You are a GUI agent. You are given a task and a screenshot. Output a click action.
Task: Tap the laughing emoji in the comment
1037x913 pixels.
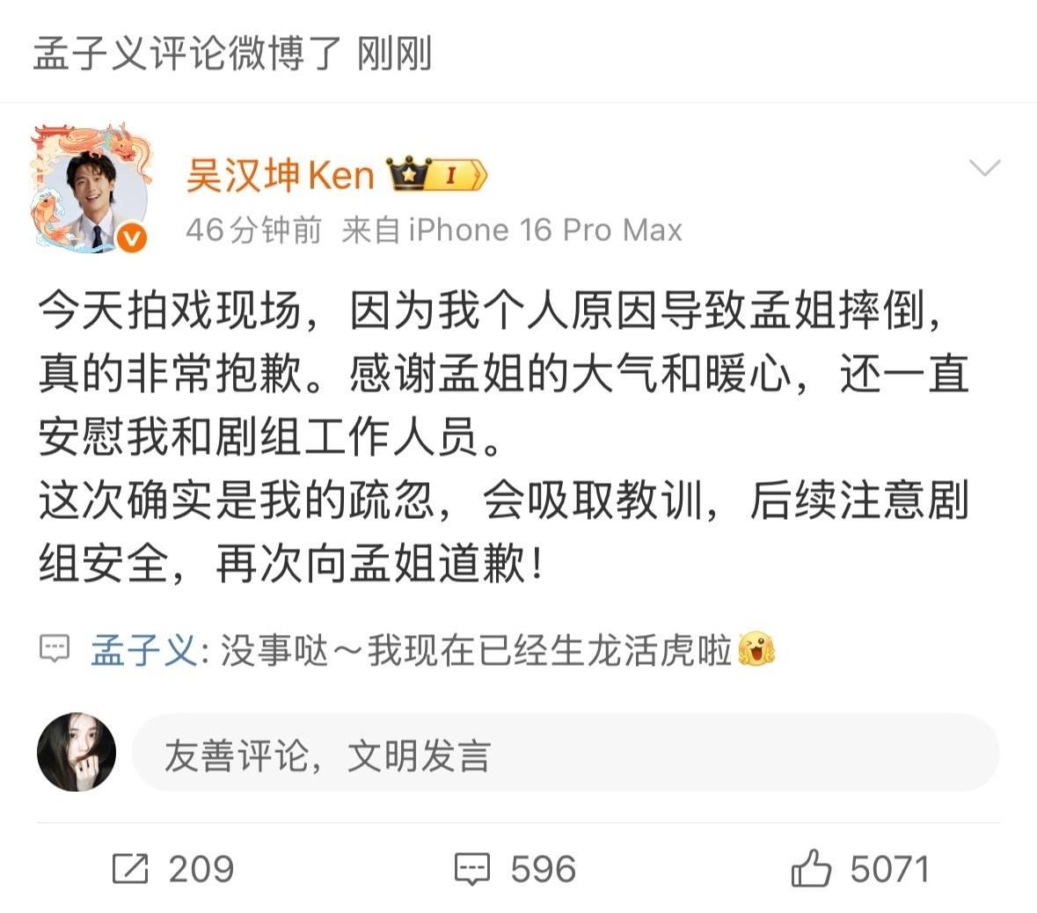[756, 649]
